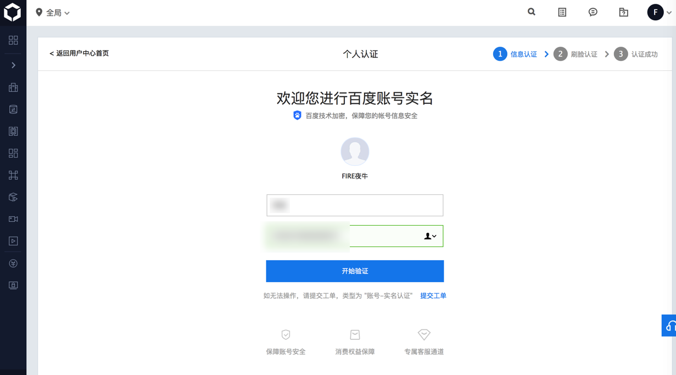Click the location pin icon beside 全局

click(x=39, y=12)
